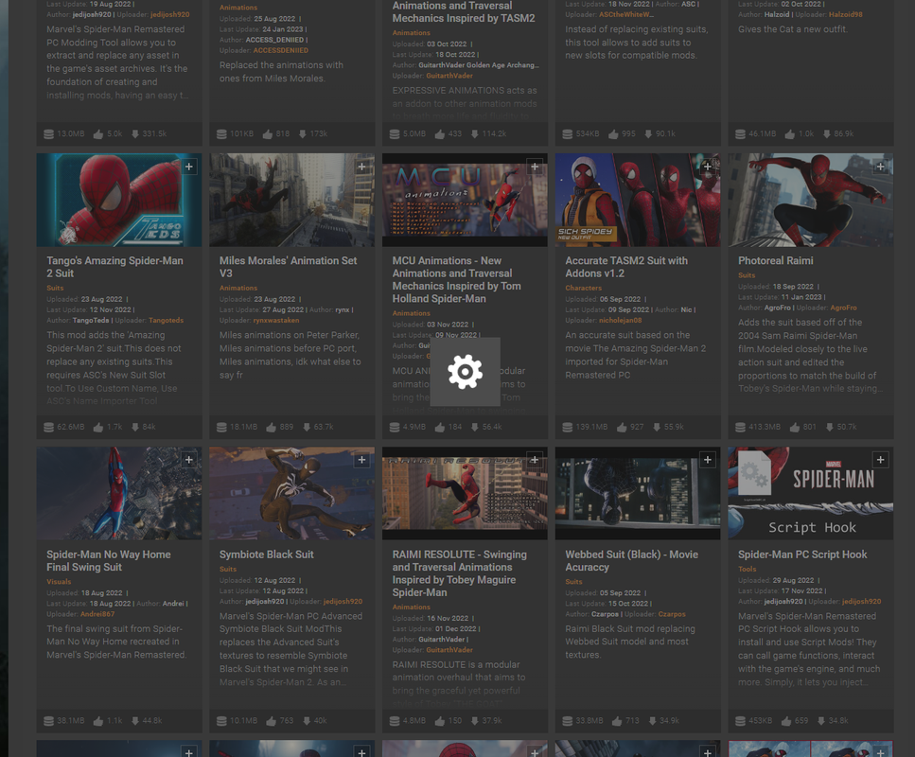Click download icon next to 84k
This screenshot has width=915, height=757.
tap(135, 428)
